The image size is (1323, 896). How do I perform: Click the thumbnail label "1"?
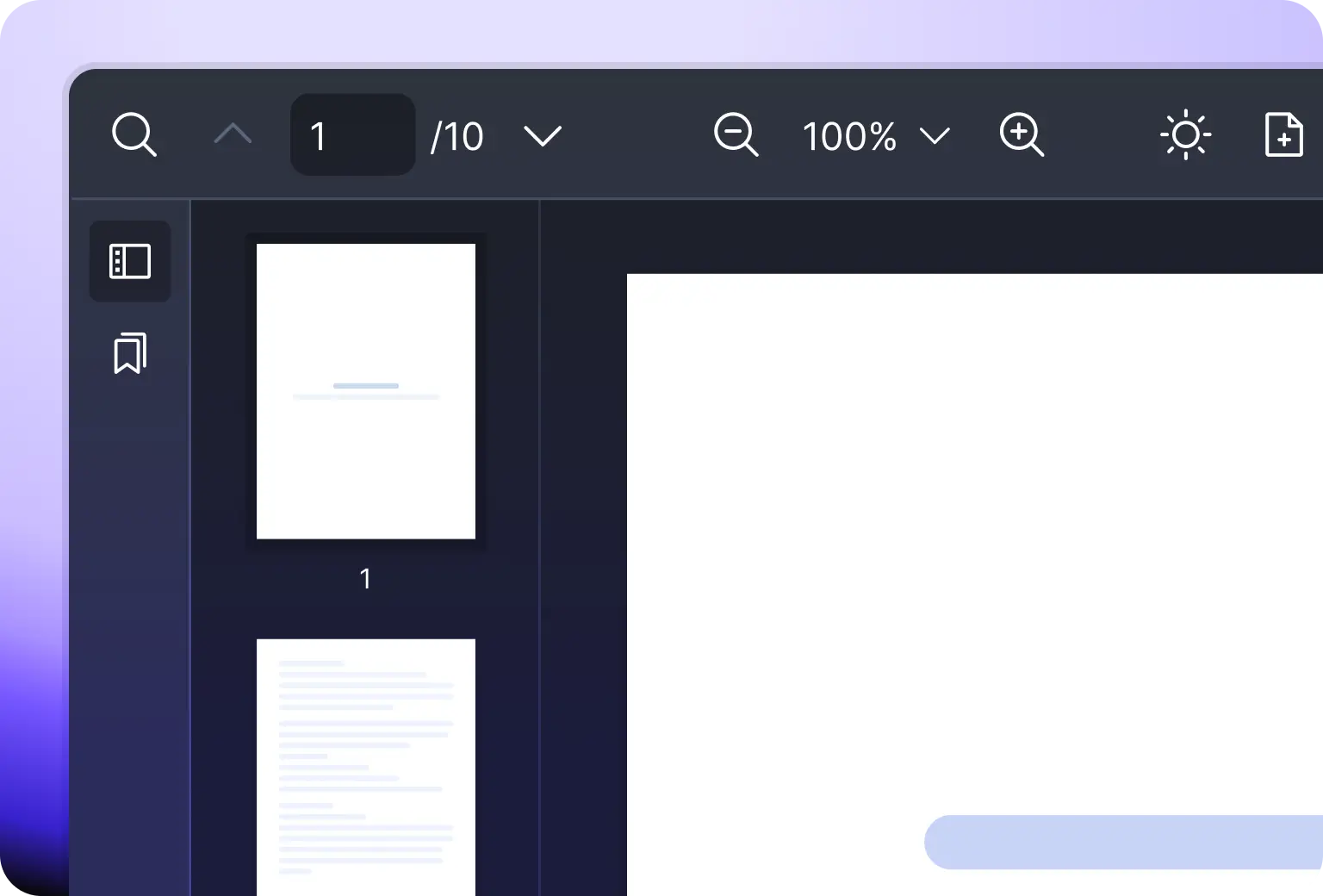click(x=365, y=578)
